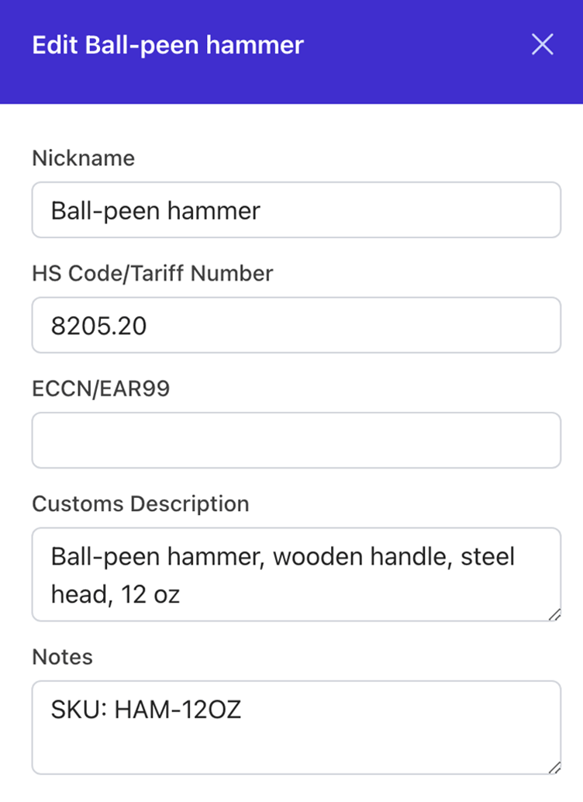583x802 pixels.
Task: Click the dialog title "Edit Ball-peen hammer"
Action: pos(167,45)
